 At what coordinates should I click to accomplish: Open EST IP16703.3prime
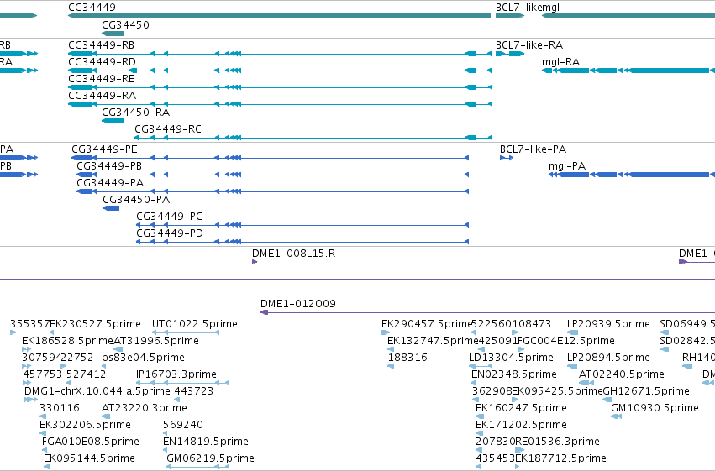[176, 374]
